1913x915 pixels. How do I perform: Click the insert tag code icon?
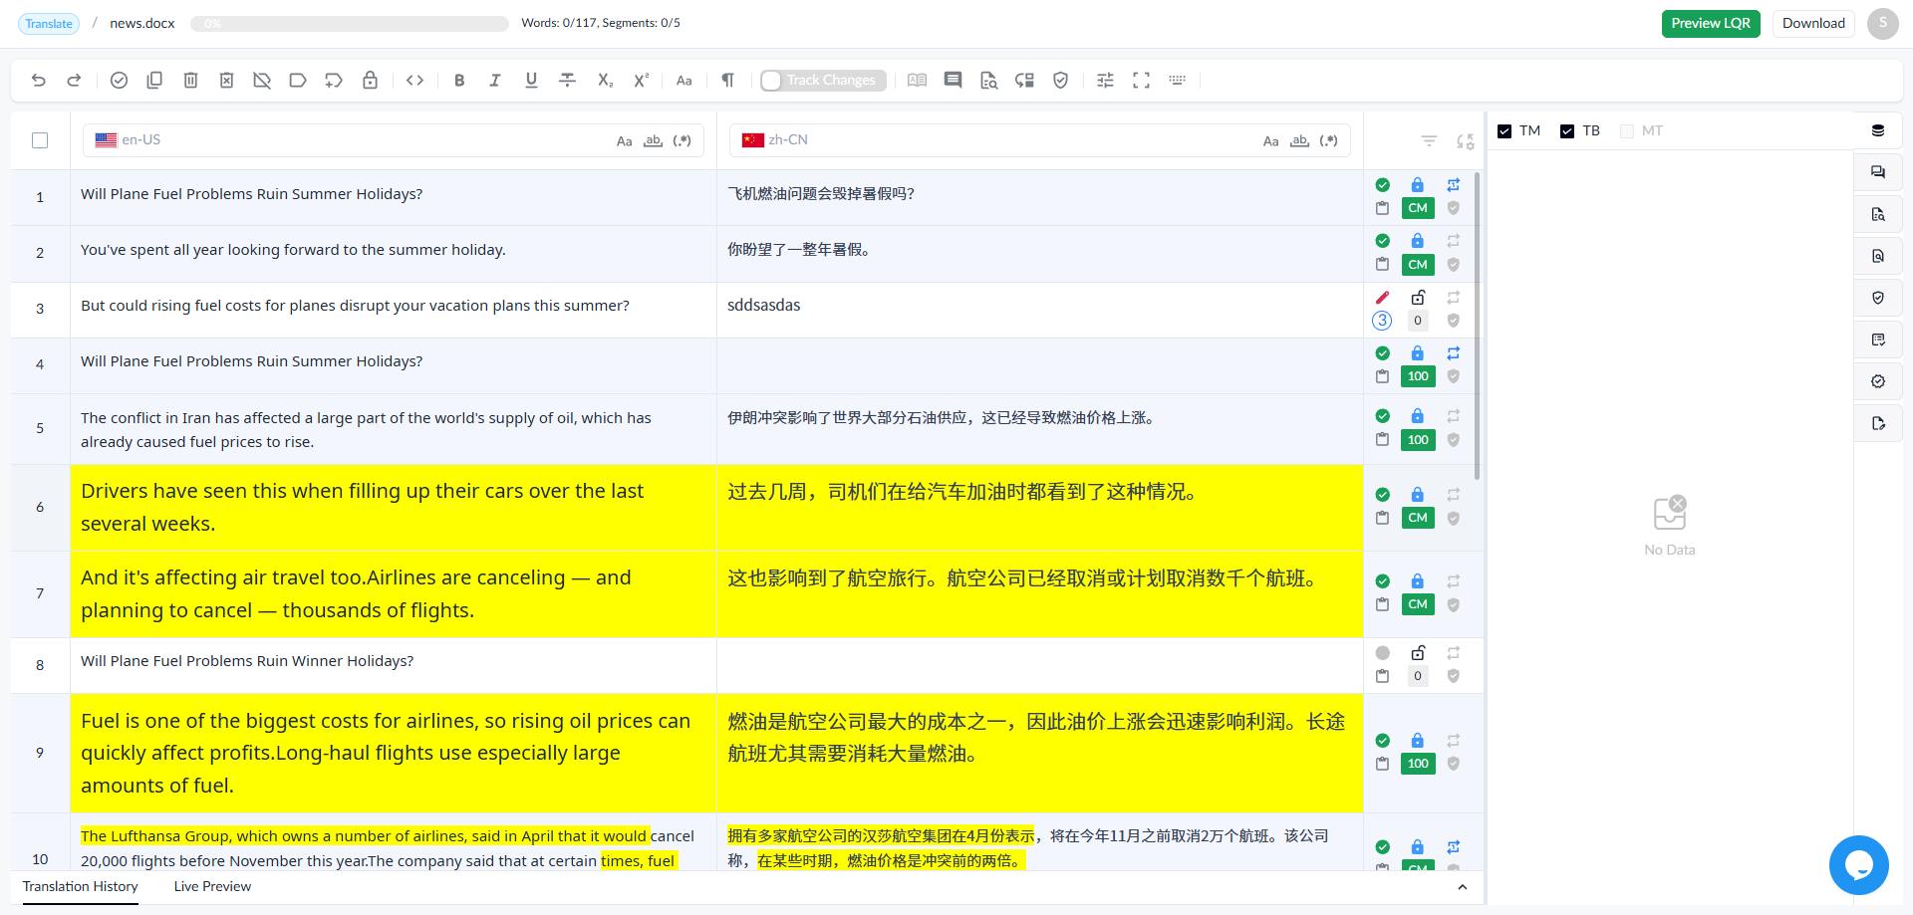point(415,81)
